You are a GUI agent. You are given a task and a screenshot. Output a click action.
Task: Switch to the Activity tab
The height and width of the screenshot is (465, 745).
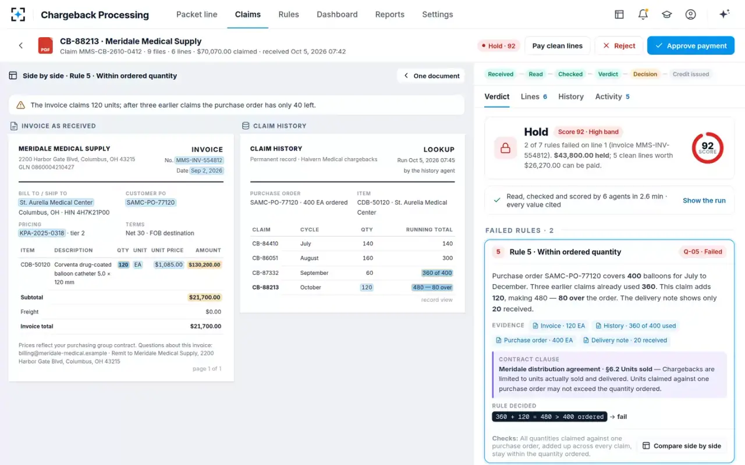tap(612, 96)
